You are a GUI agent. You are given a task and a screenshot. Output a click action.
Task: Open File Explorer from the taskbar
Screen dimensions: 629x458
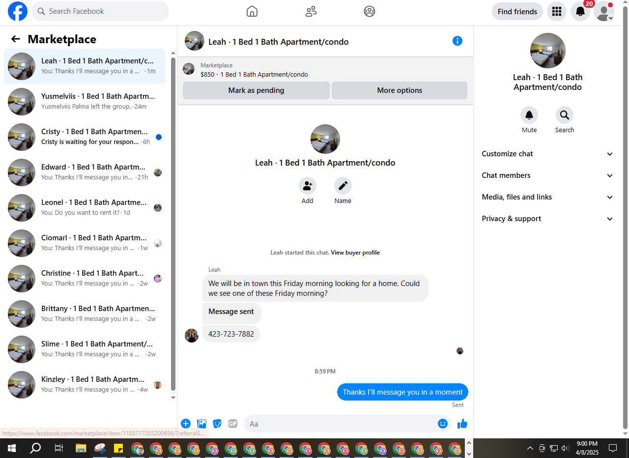point(81,448)
